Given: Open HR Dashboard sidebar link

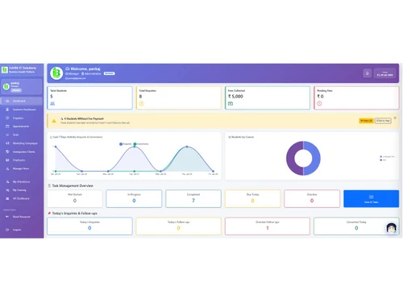Looking at the screenshot, I should 22,198.
